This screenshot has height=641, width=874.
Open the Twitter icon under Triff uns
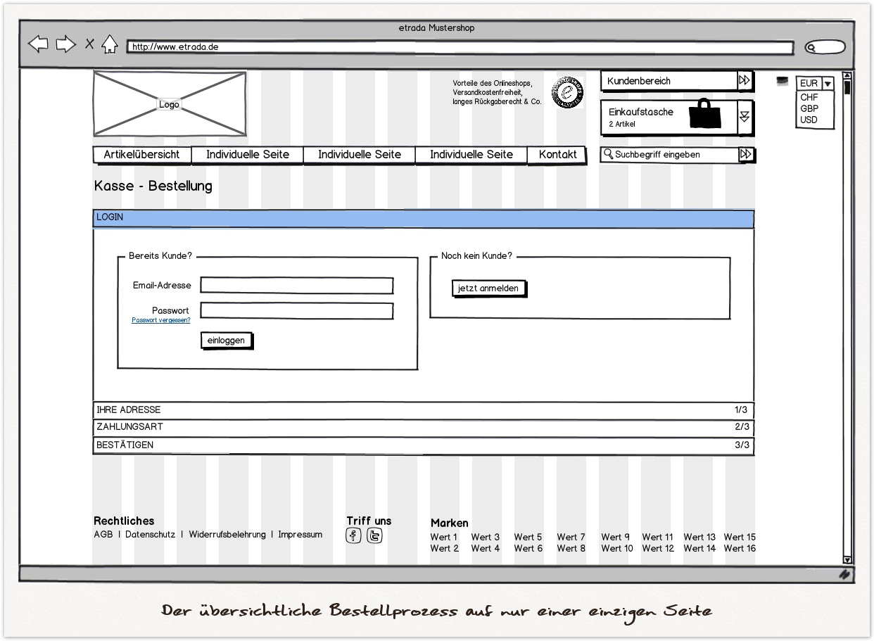(374, 535)
